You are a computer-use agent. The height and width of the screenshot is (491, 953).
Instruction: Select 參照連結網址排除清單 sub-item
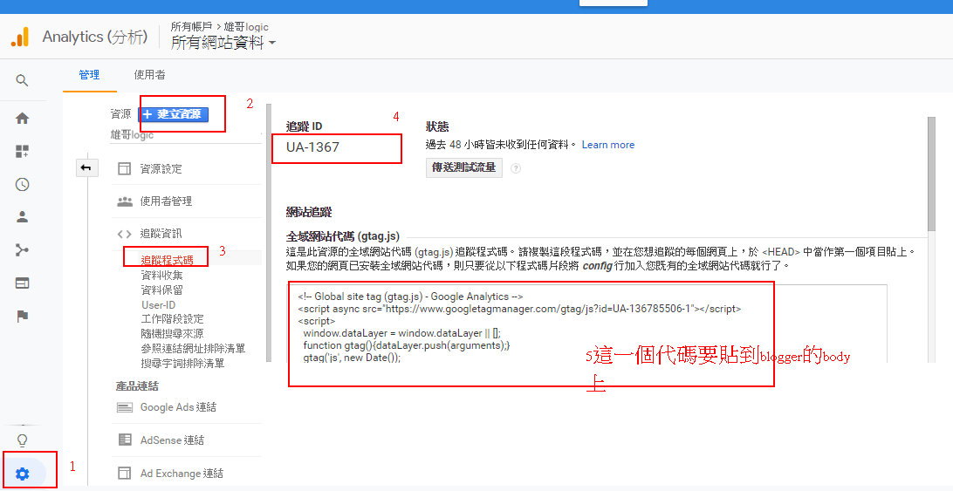coord(193,349)
